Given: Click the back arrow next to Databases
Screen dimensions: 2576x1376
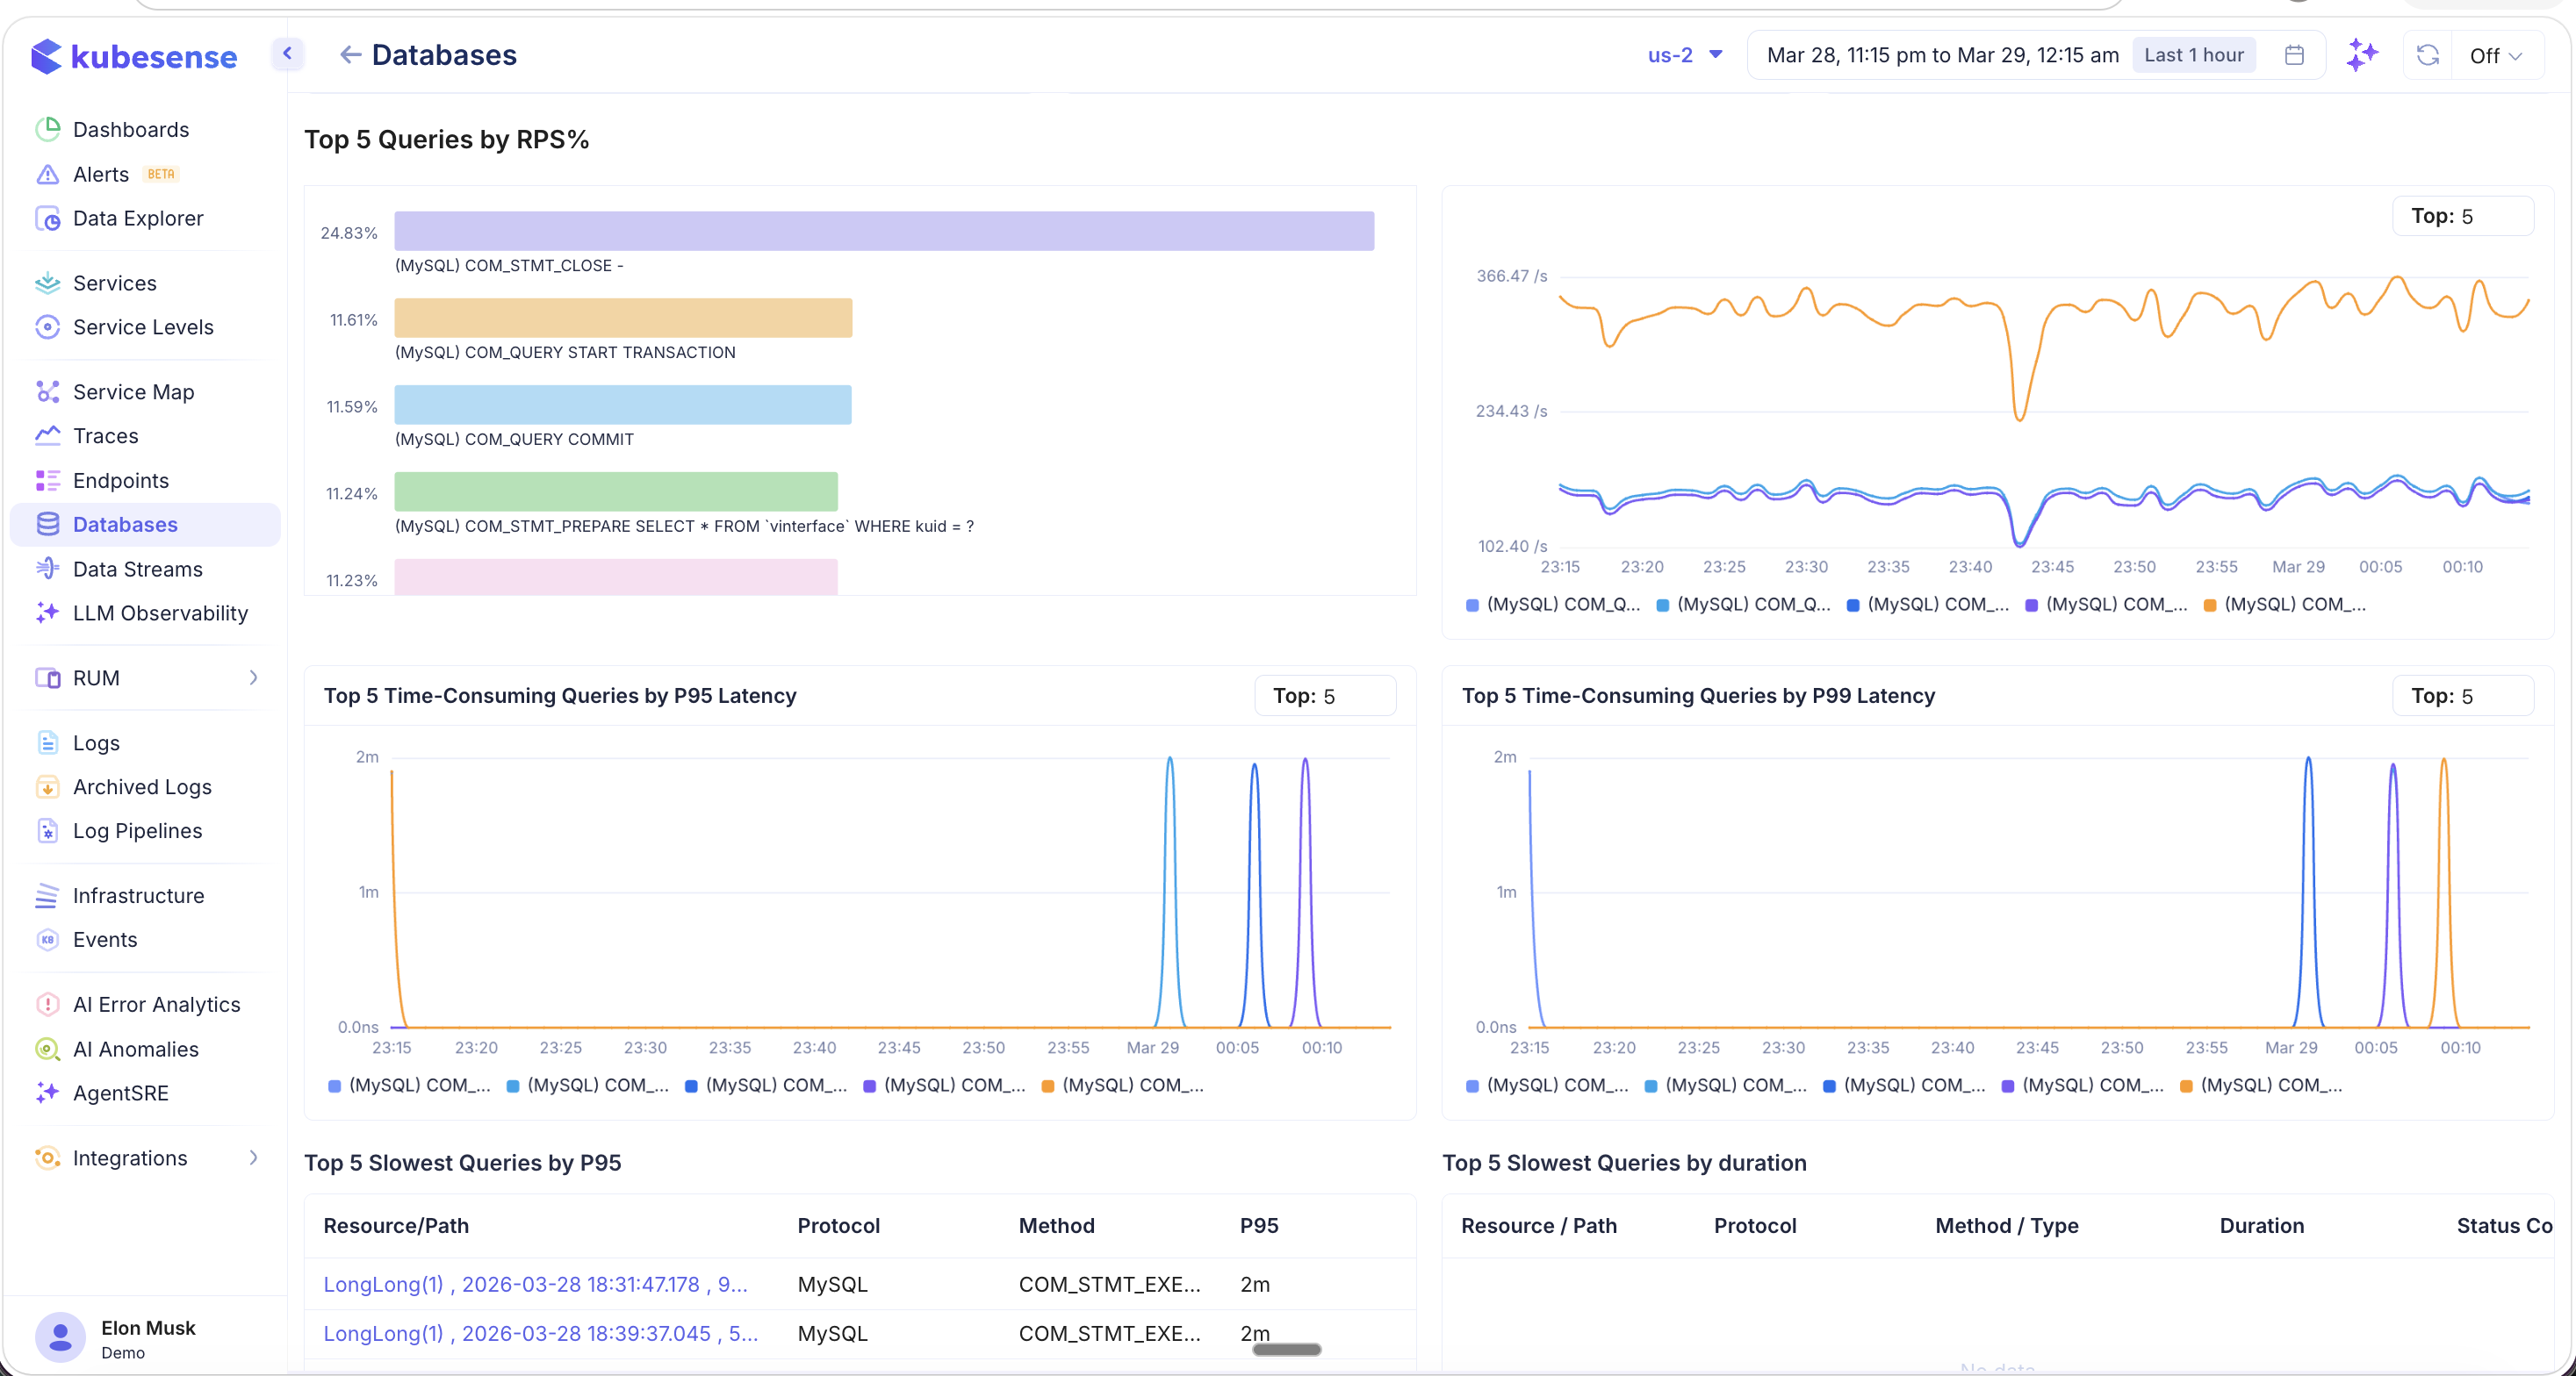Looking at the screenshot, I should pyautogui.click(x=350, y=54).
